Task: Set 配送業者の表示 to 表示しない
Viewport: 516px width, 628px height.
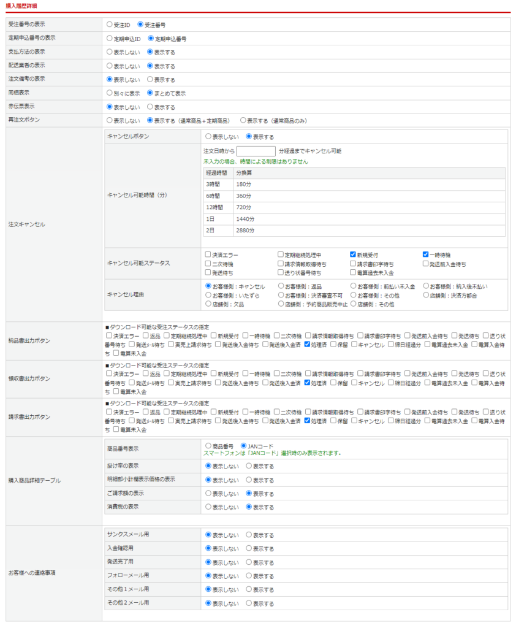Action: click(110, 66)
